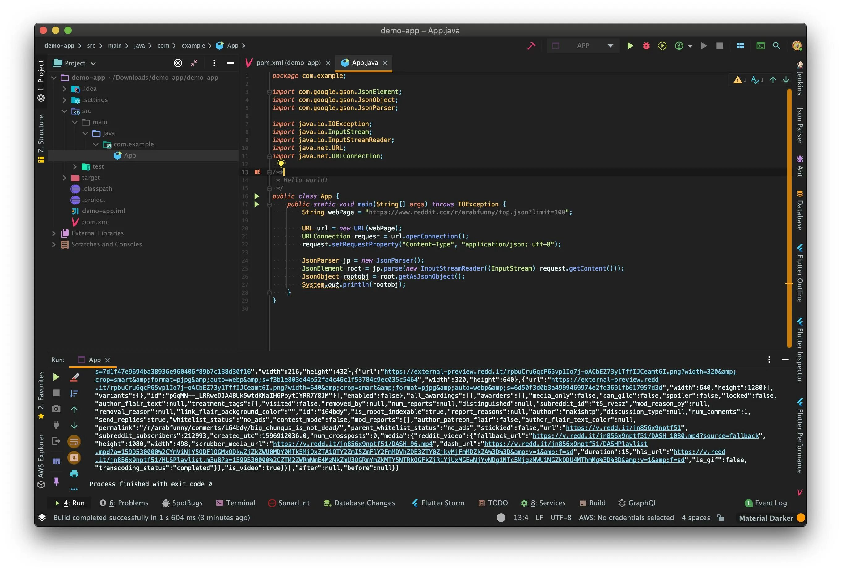841x572 pixels.
Task: Expand the External Libraries node
Action: [54, 233]
